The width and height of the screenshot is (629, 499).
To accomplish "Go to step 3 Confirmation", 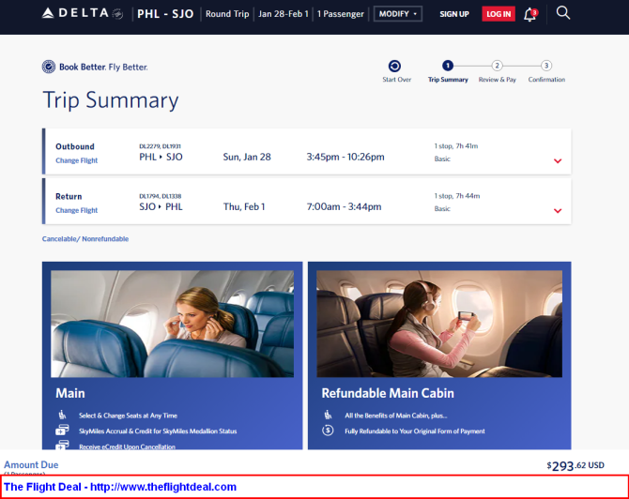I will [546, 66].
